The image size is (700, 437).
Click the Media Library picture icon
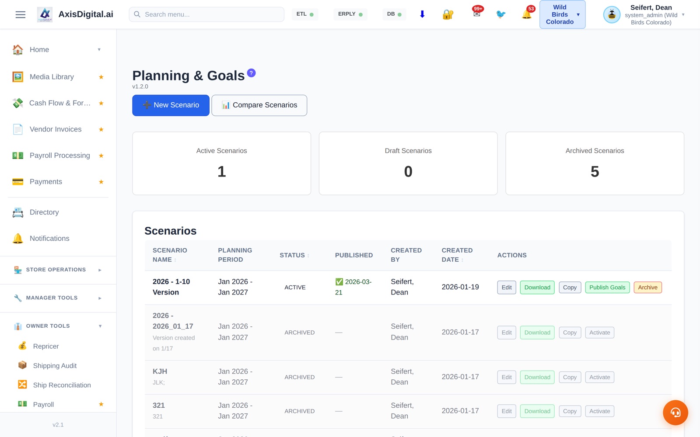click(18, 77)
